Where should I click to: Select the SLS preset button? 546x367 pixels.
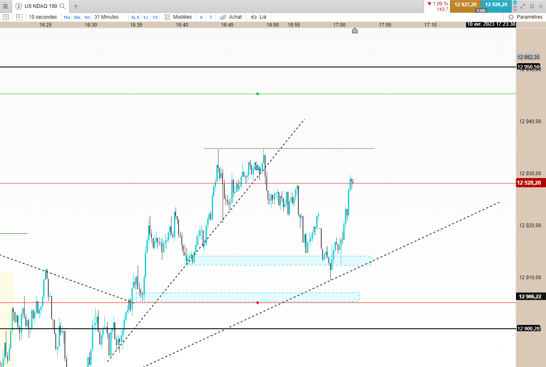pyautogui.click(x=135, y=17)
